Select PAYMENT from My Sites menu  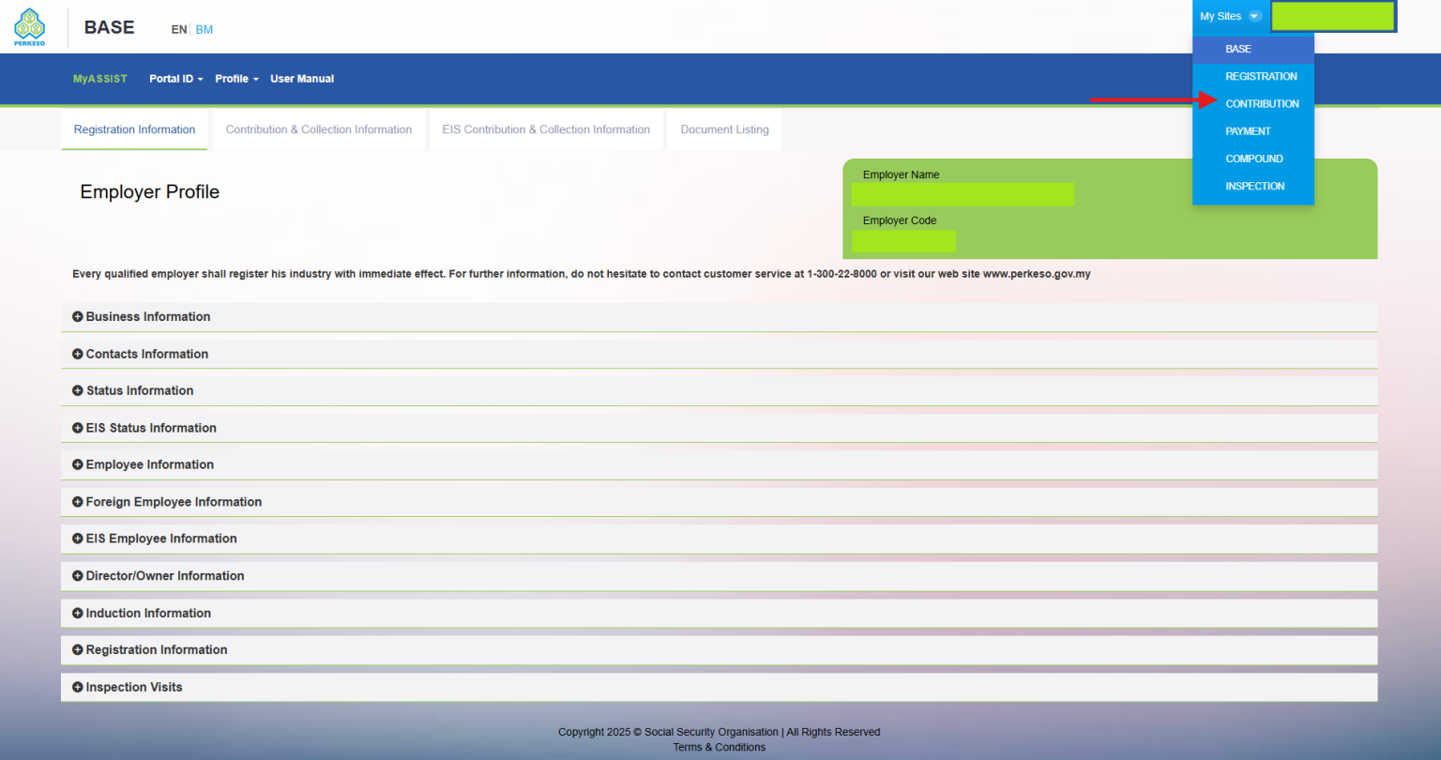tap(1248, 130)
